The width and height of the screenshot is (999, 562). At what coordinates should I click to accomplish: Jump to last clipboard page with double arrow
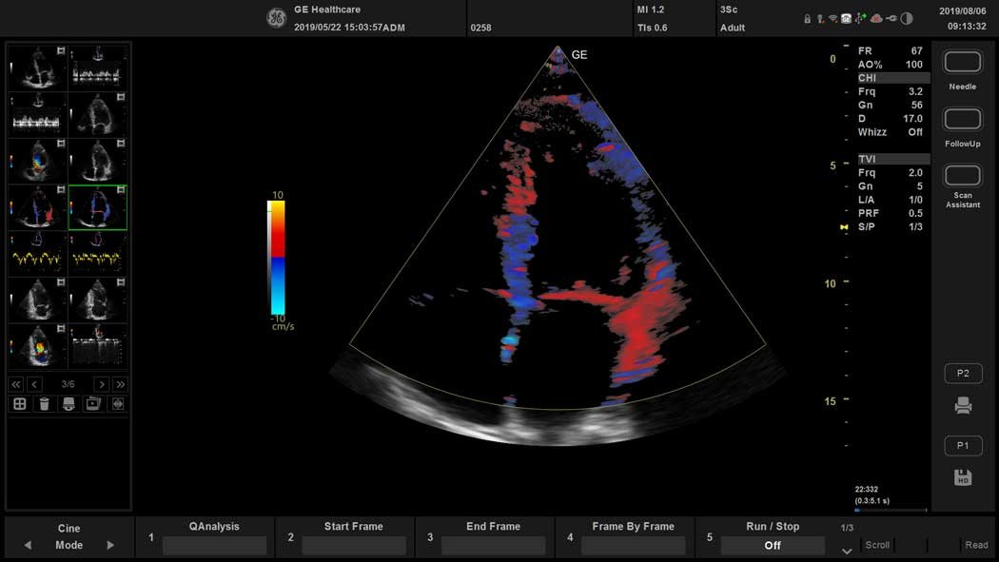(x=120, y=384)
